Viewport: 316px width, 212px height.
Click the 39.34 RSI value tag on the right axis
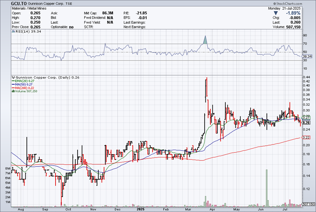point(307,57)
